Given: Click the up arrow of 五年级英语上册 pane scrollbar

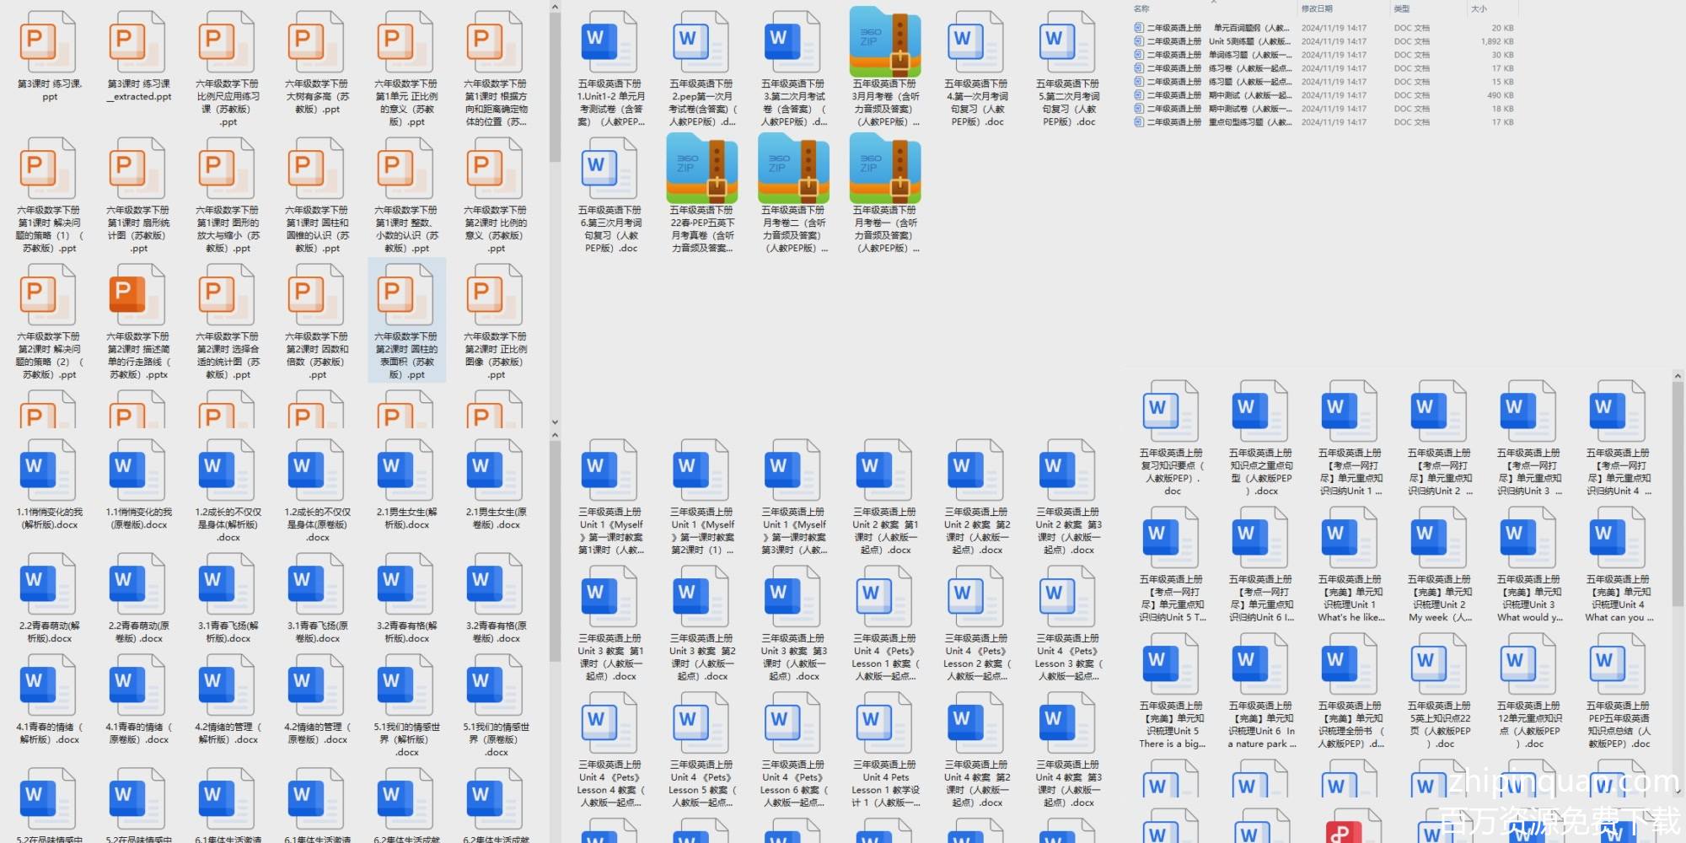Looking at the screenshot, I should (1678, 376).
